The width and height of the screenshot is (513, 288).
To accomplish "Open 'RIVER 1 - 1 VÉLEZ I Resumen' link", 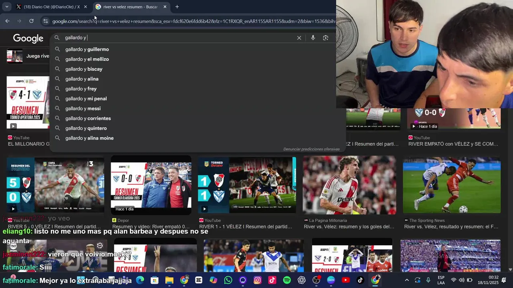I will pyautogui.click(x=246, y=227).
